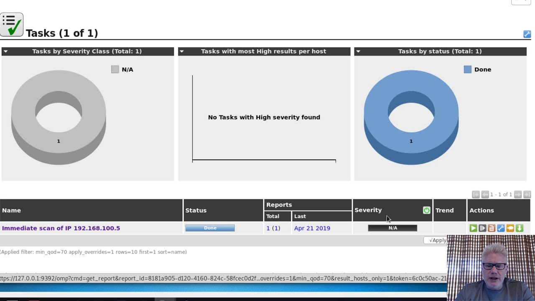Open Immediate scan of IP 192.168.100.5 task
The width and height of the screenshot is (535, 301).
coord(61,228)
